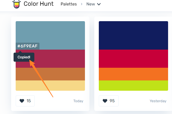Click the Today date label

78,101
